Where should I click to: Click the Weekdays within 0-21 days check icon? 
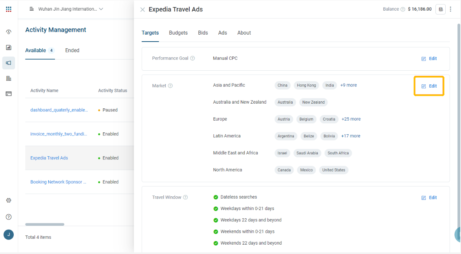pos(216,209)
